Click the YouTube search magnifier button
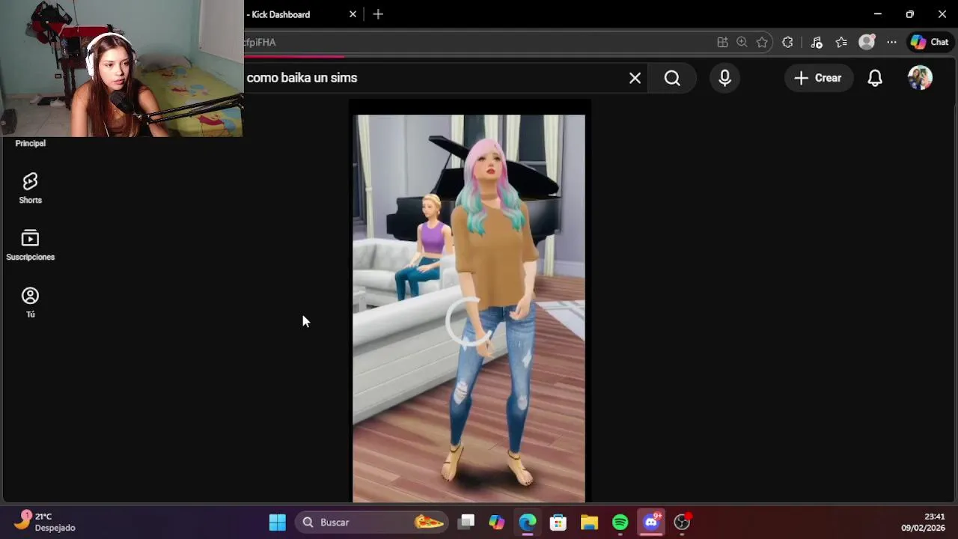The image size is (958, 539). [672, 78]
